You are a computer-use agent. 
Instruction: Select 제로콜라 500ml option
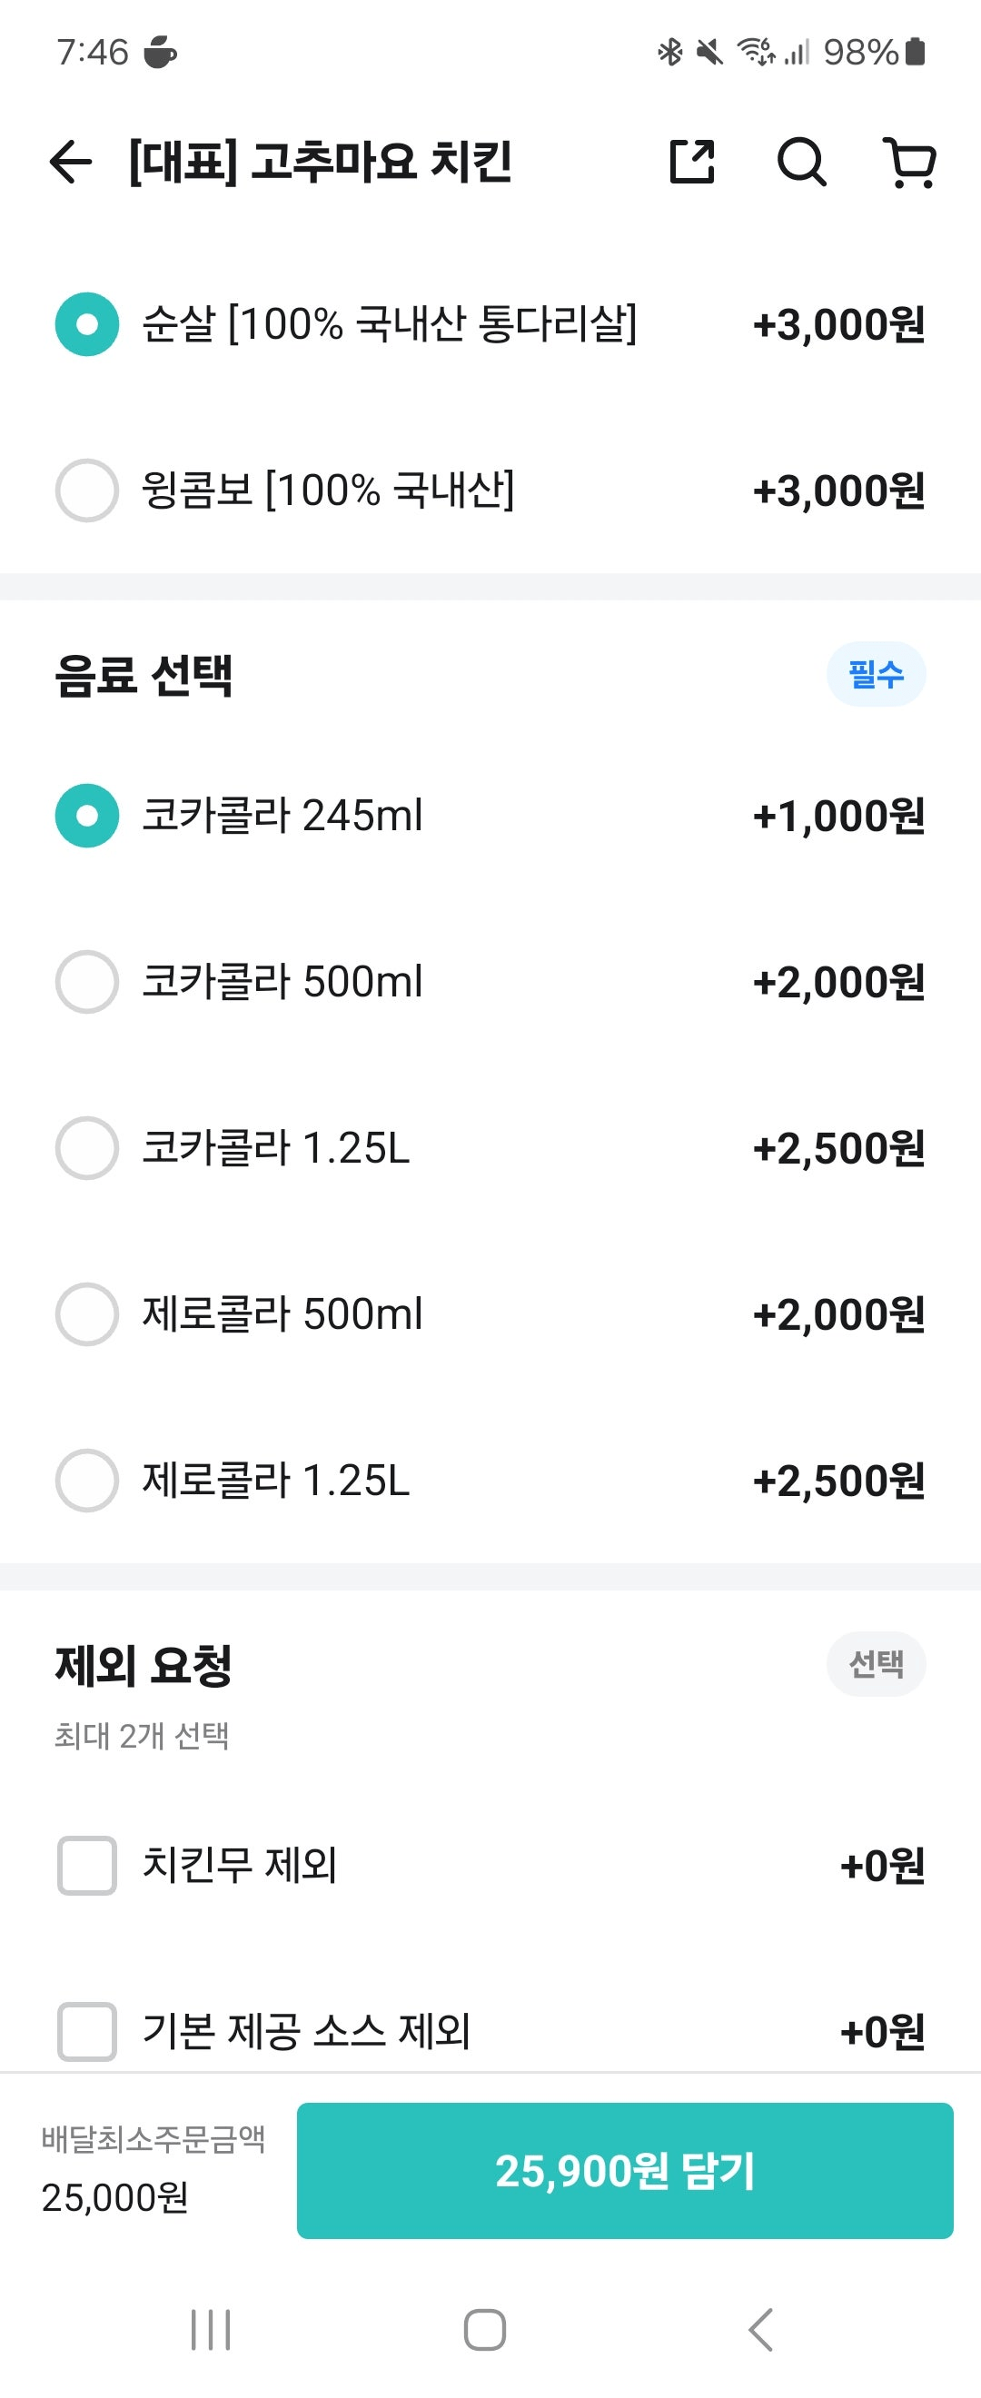click(x=86, y=1313)
